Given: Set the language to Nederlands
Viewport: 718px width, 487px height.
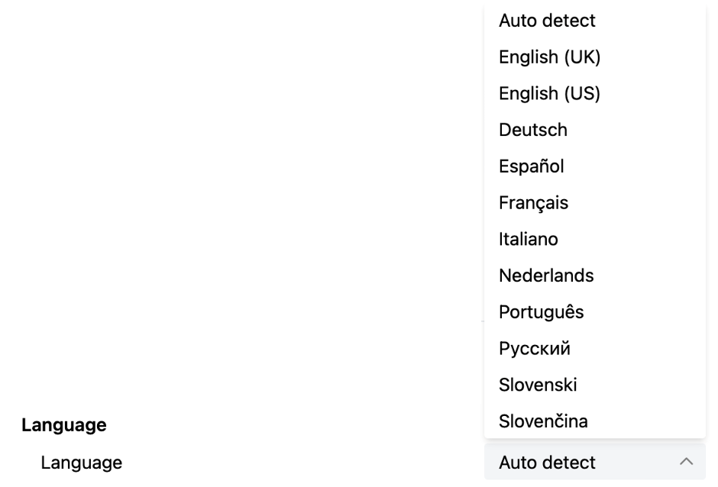Looking at the screenshot, I should 595,276.
